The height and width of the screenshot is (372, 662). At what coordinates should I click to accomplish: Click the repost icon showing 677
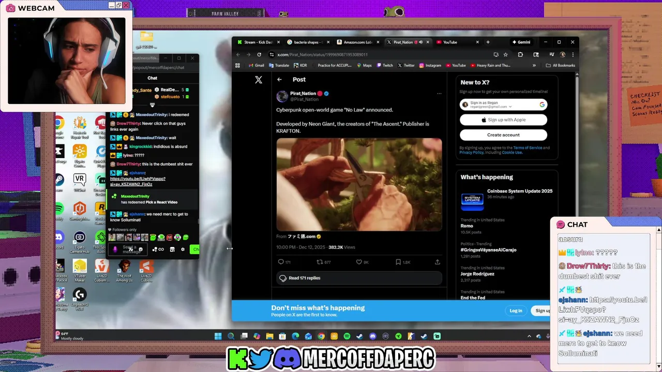tap(319, 262)
